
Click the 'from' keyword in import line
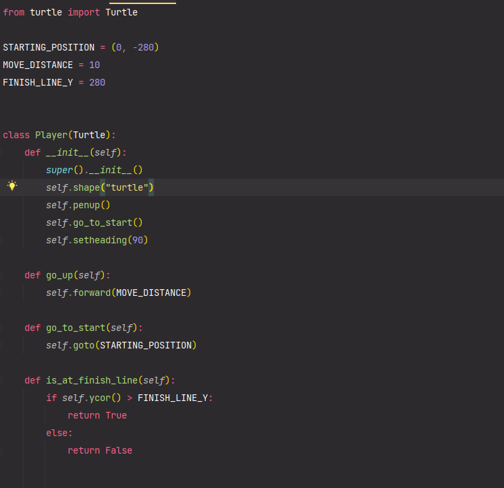(13, 12)
